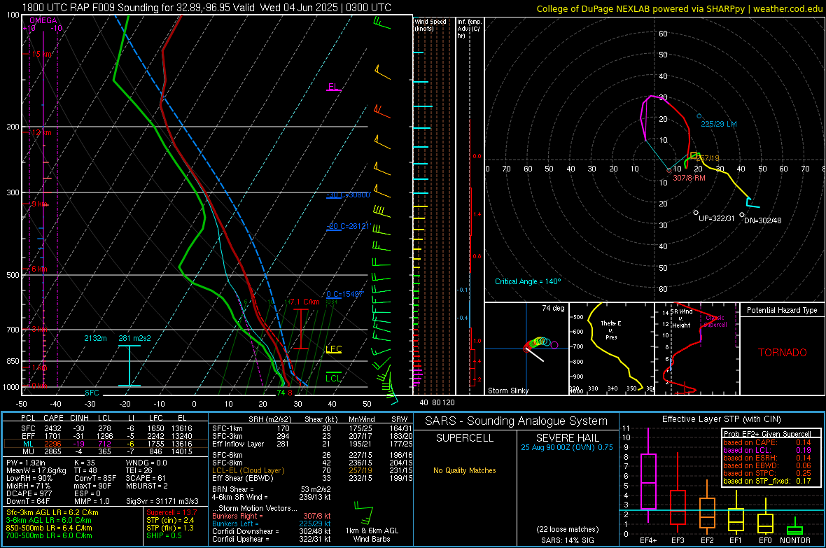Viewport: 826px width, 548px height.
Task: Click the cyan 281 m2s2 helicity label
Action: click(x=134, y=338)
